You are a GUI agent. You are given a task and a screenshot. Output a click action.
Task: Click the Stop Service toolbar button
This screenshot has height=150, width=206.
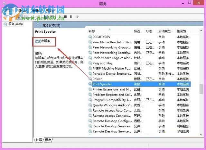point(65,17)
